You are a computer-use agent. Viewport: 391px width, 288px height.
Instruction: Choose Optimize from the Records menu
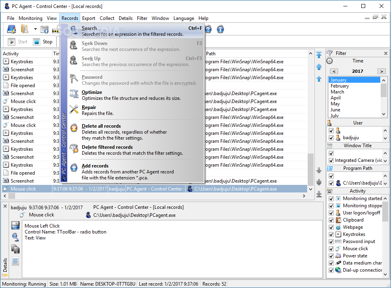pyautogui.click(x=136, y=95)
